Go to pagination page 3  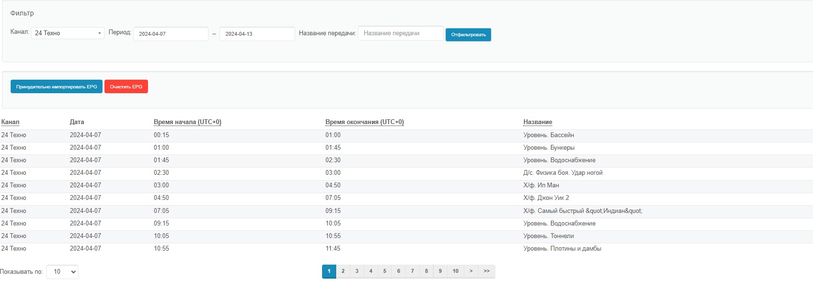[357, 271]
